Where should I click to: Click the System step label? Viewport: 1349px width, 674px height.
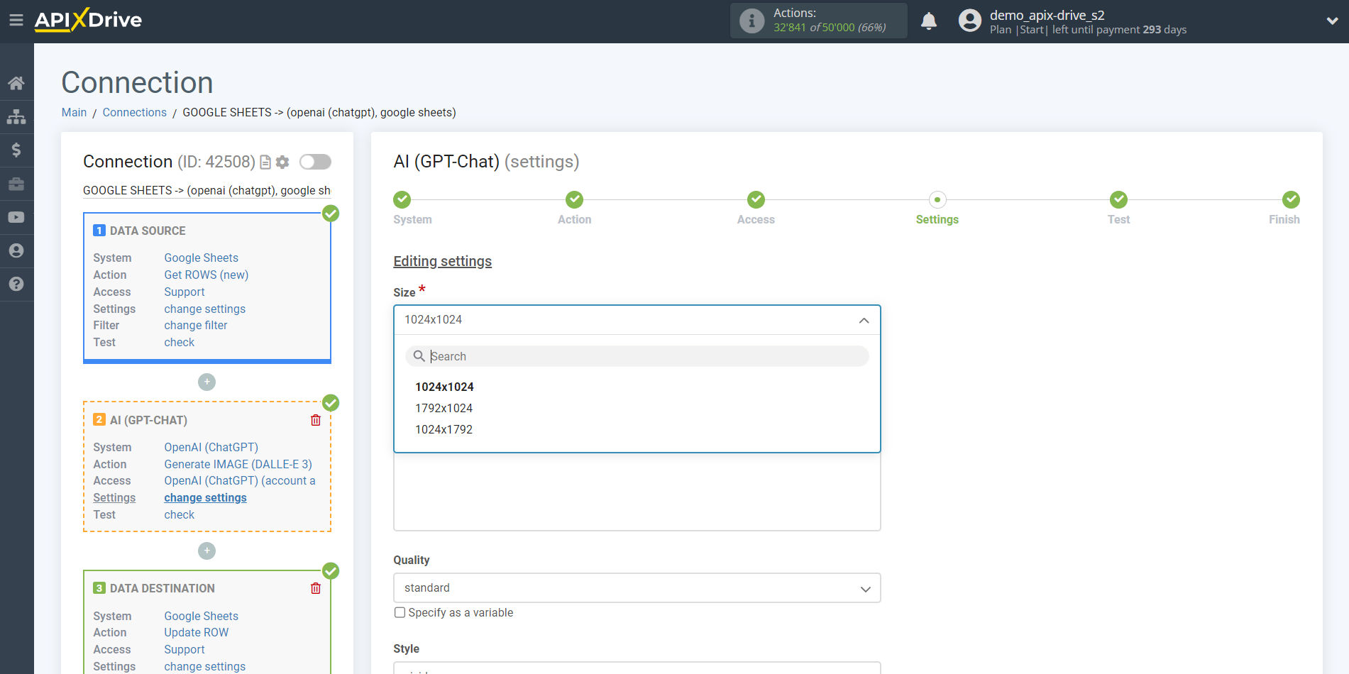(x=412, y=219)
